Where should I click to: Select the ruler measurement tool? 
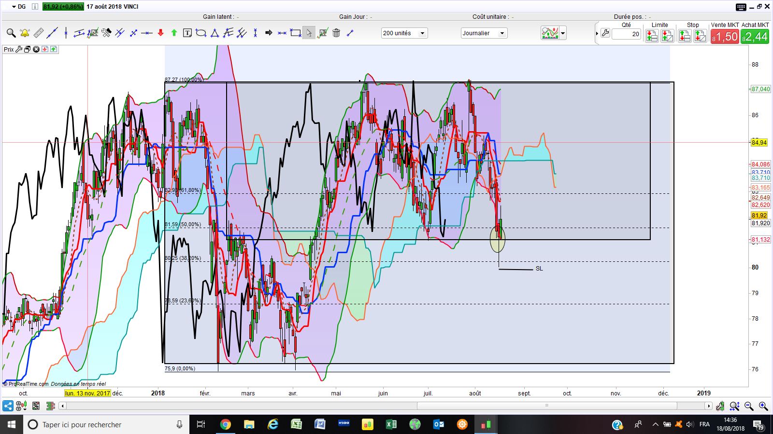pyautogui.click(x=38, y=33)
